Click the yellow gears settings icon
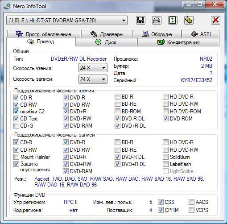Image resolution: width=227 pixels, height=224 pixels. coord(189,20)
